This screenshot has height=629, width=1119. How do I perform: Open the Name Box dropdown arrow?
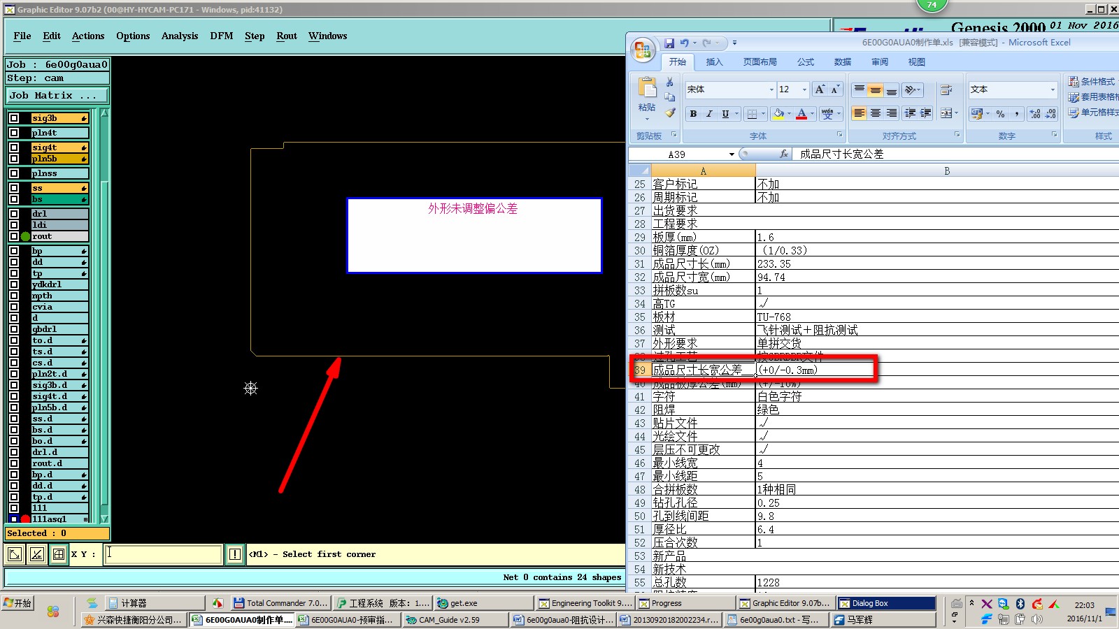coord(732,154)
